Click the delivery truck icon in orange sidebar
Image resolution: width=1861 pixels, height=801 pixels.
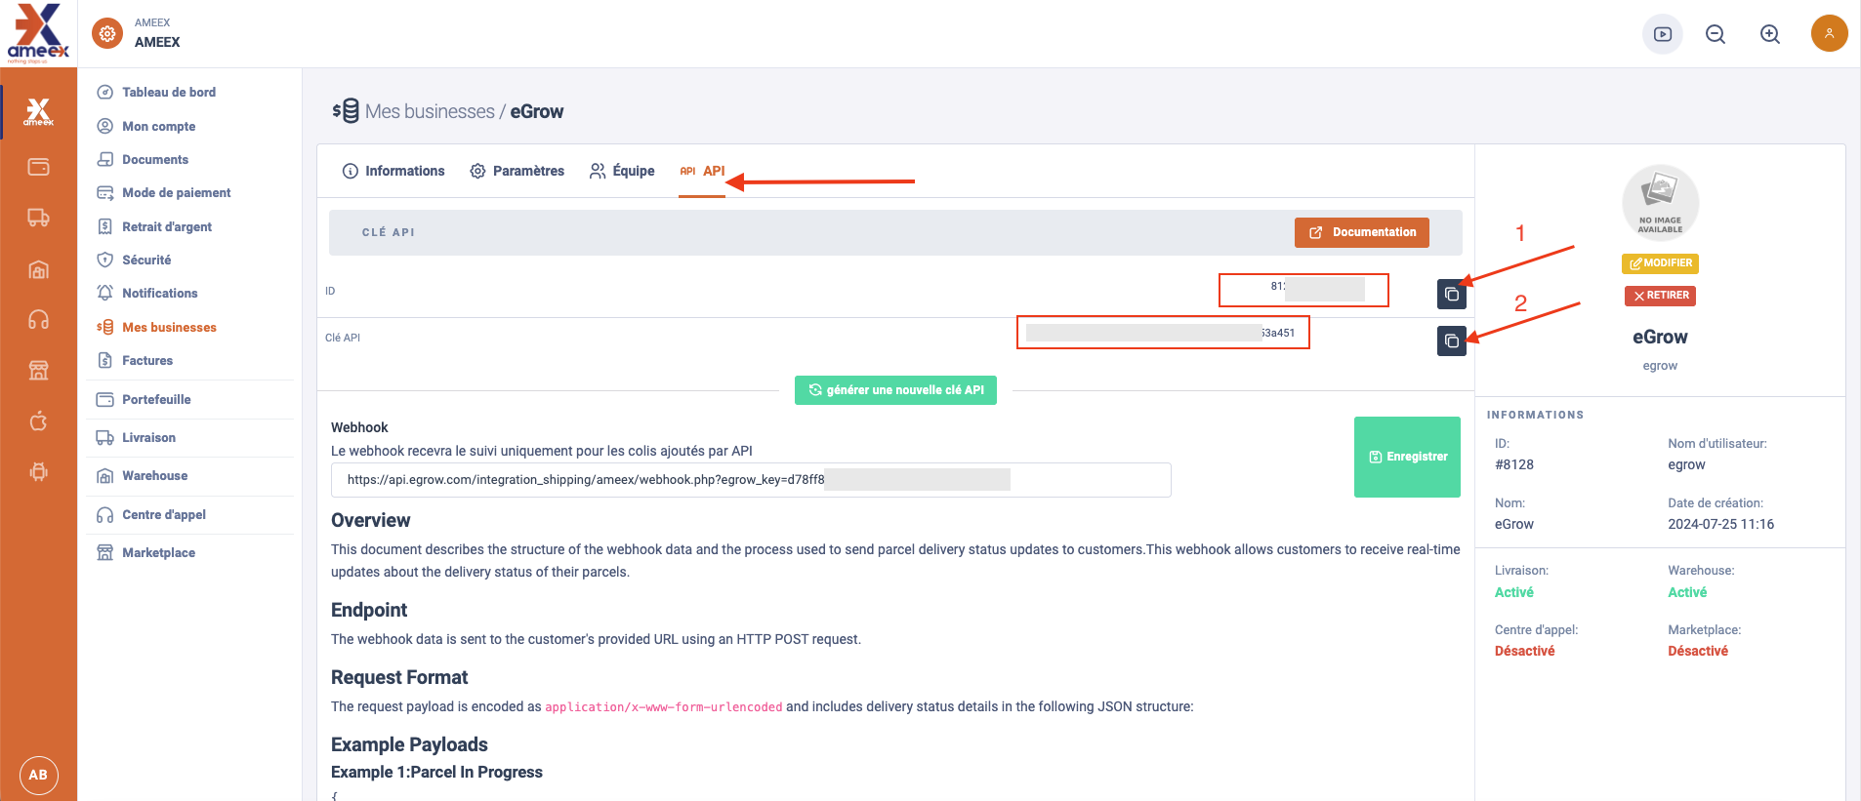point(38,218)
